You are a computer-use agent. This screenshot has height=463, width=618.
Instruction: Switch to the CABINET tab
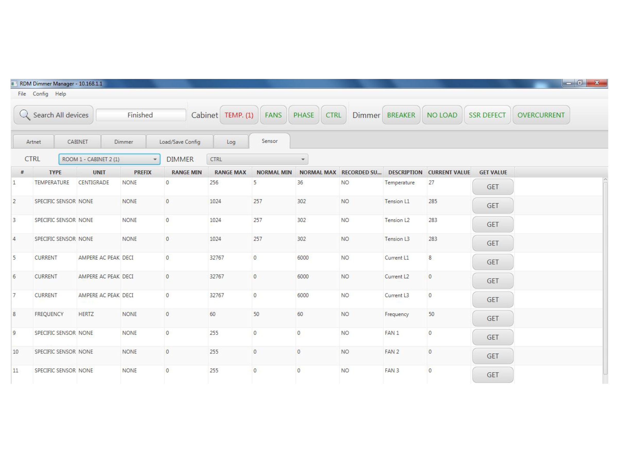click(78, 142)
